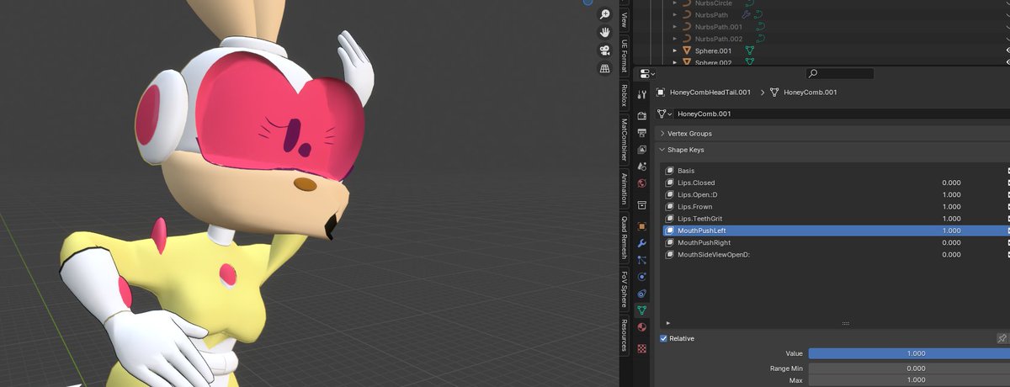Open the Object properties tab
The width and height of the screenshot is (1010, 387).
click(x=642, y=227)
